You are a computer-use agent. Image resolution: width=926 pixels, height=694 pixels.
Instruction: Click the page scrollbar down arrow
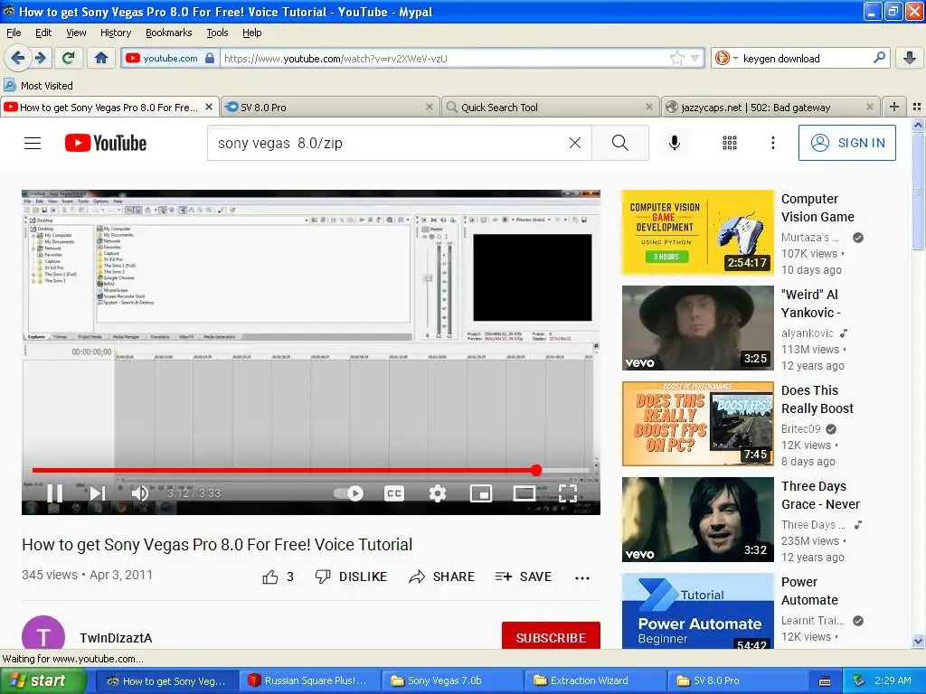point(918,641)
